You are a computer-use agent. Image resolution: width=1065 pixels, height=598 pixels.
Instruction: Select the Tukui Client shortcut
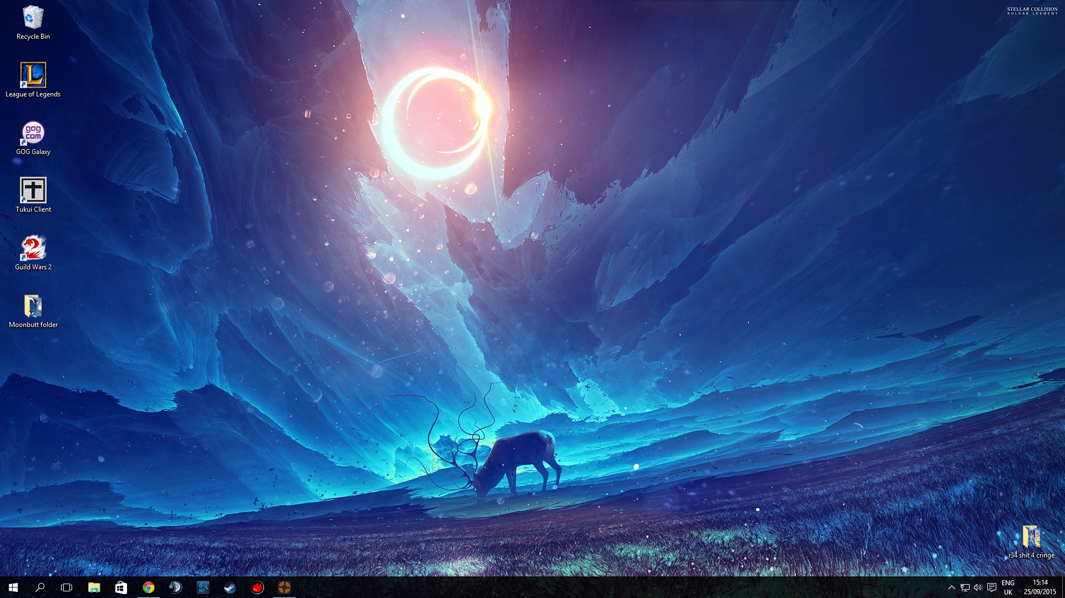(x=33, y=196)
